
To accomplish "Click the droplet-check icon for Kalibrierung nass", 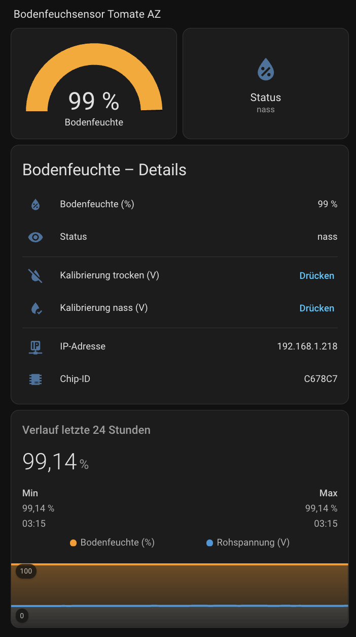I will click(35, 308).
